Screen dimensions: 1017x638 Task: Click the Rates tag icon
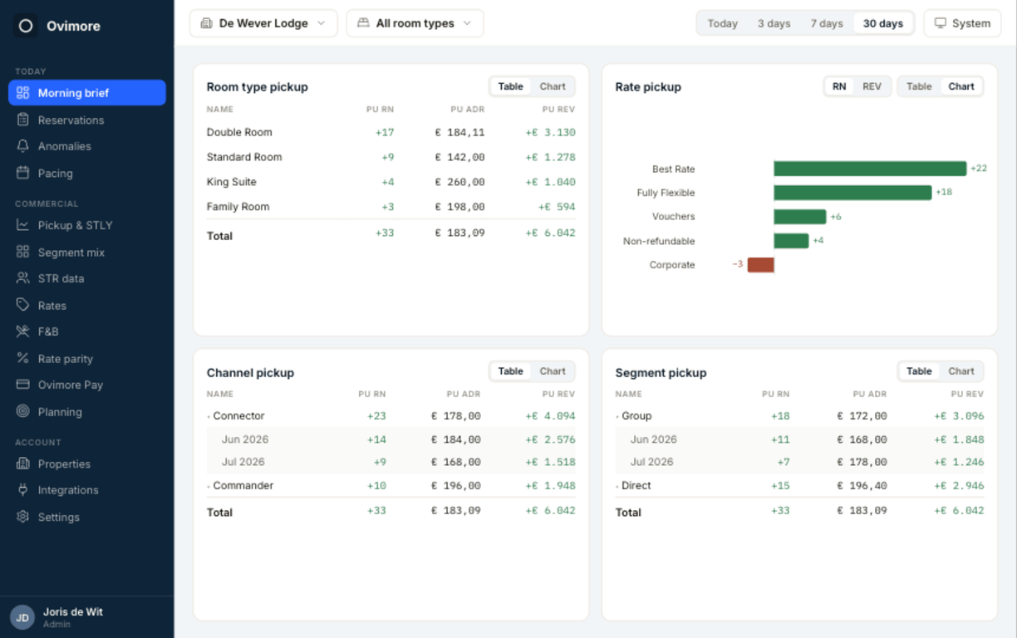22,305
